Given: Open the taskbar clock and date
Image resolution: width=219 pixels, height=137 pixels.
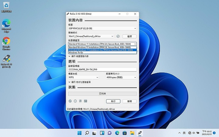Looking at the screenshot, I should pyautogui.click(x=207, y=133).
